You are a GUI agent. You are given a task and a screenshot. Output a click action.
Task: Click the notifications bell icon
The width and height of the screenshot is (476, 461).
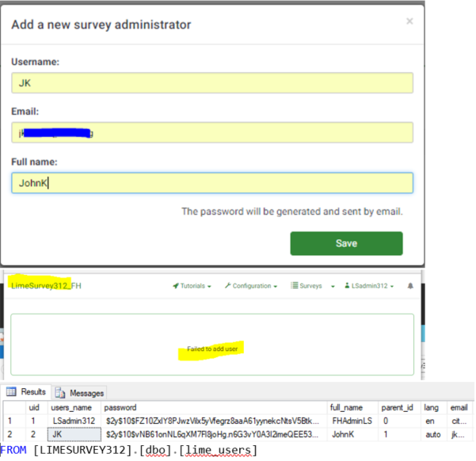[x=411, y=286]
